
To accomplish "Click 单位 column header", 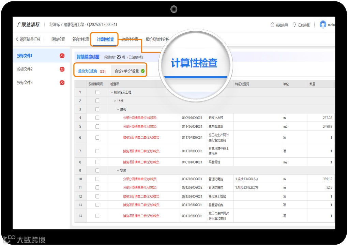I will (x=286, y=84).
